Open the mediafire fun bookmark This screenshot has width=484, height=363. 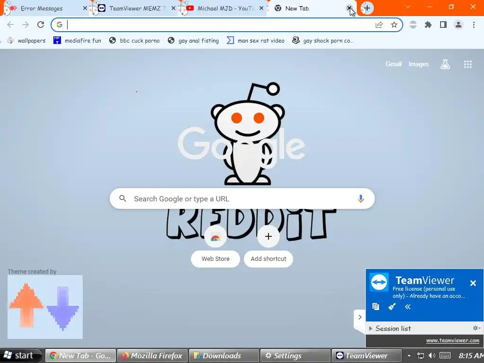pyautogui.click(x=78, y=41)
